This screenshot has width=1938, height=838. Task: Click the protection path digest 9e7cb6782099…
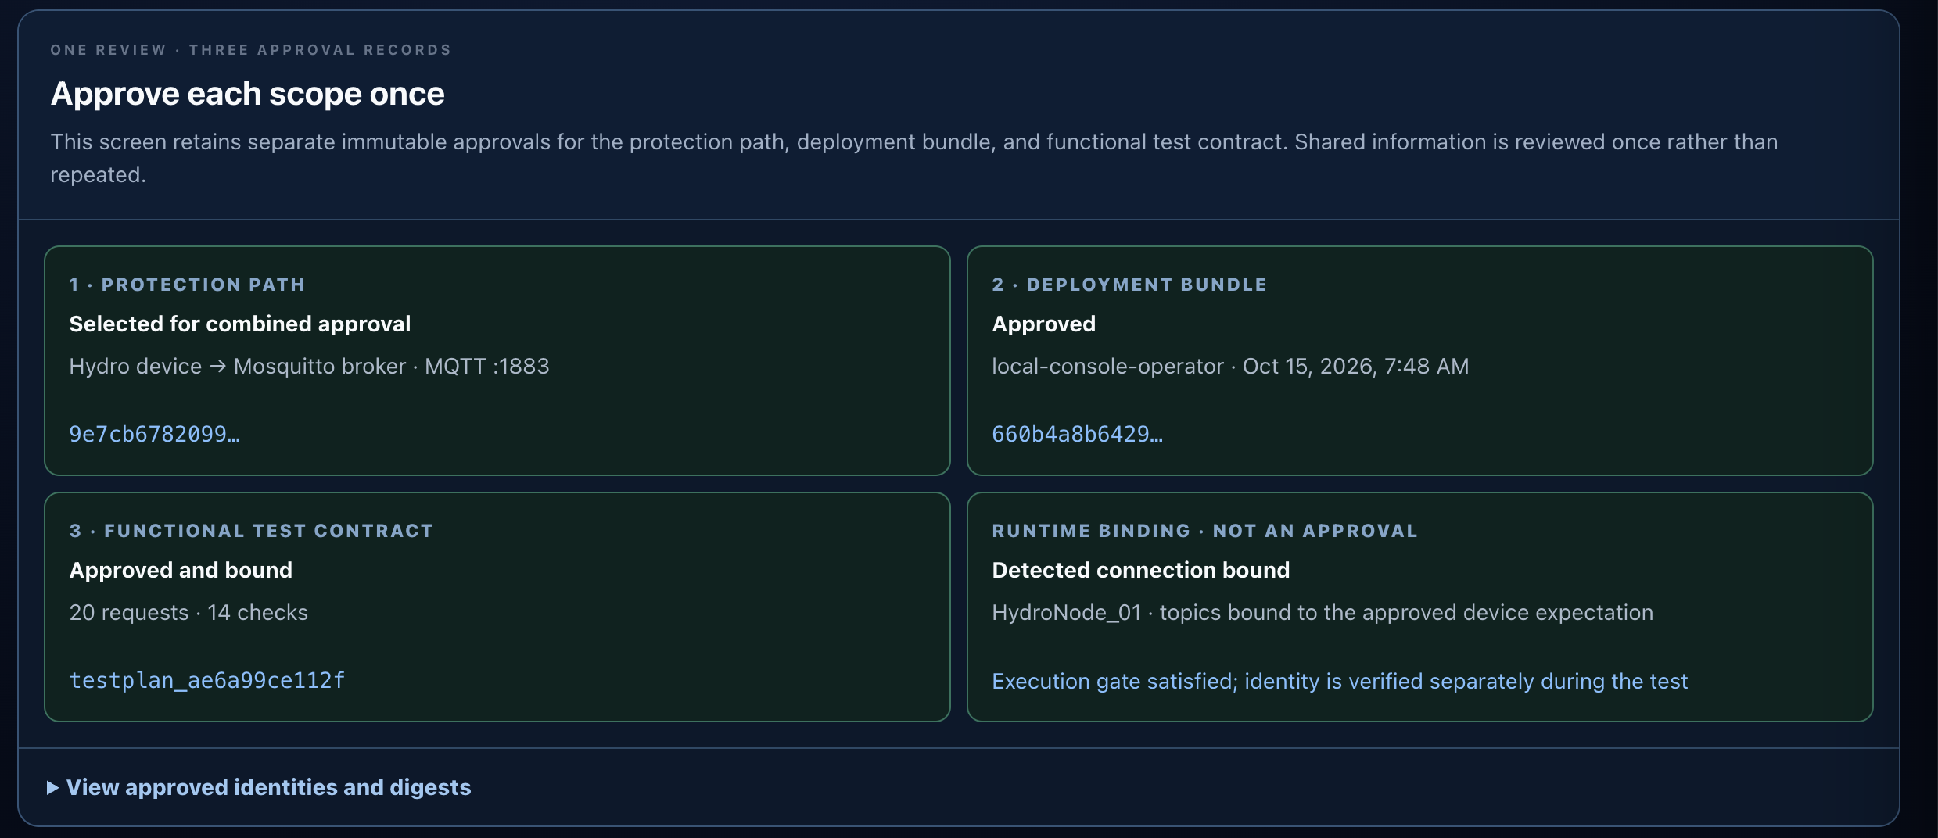(x=155, y=435)
